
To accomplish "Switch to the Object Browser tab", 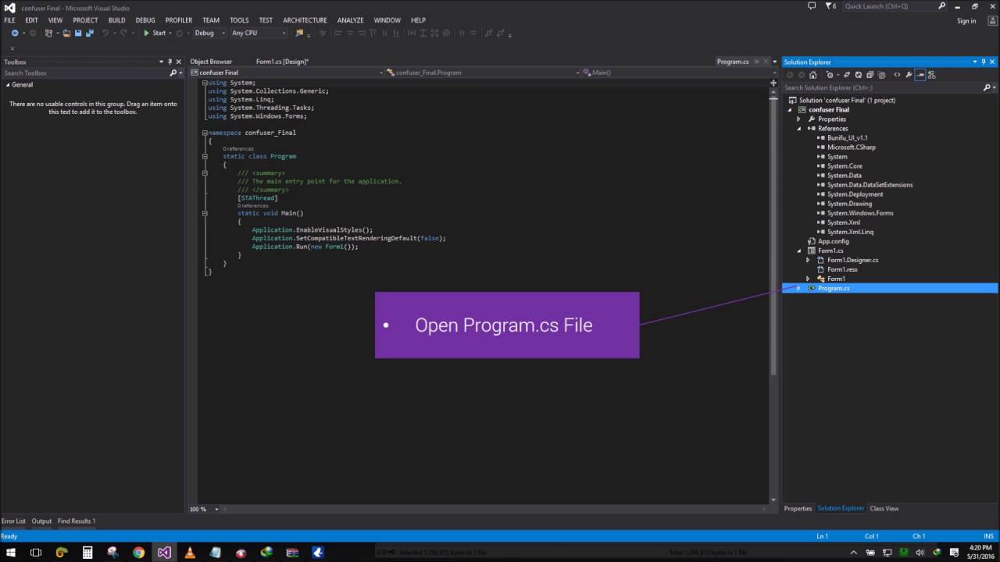I will click(211, 62).
